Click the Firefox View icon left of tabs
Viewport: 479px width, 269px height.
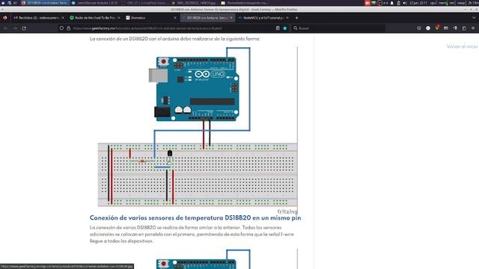tap(5, 18)
